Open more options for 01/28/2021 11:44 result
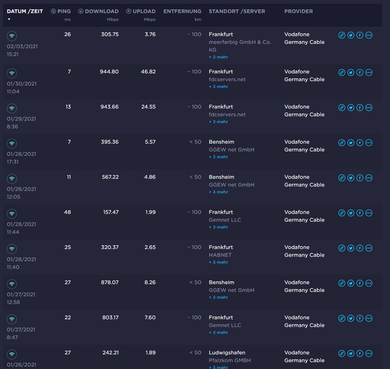Viewport: 390px width, 369px height. coord(369,213)
